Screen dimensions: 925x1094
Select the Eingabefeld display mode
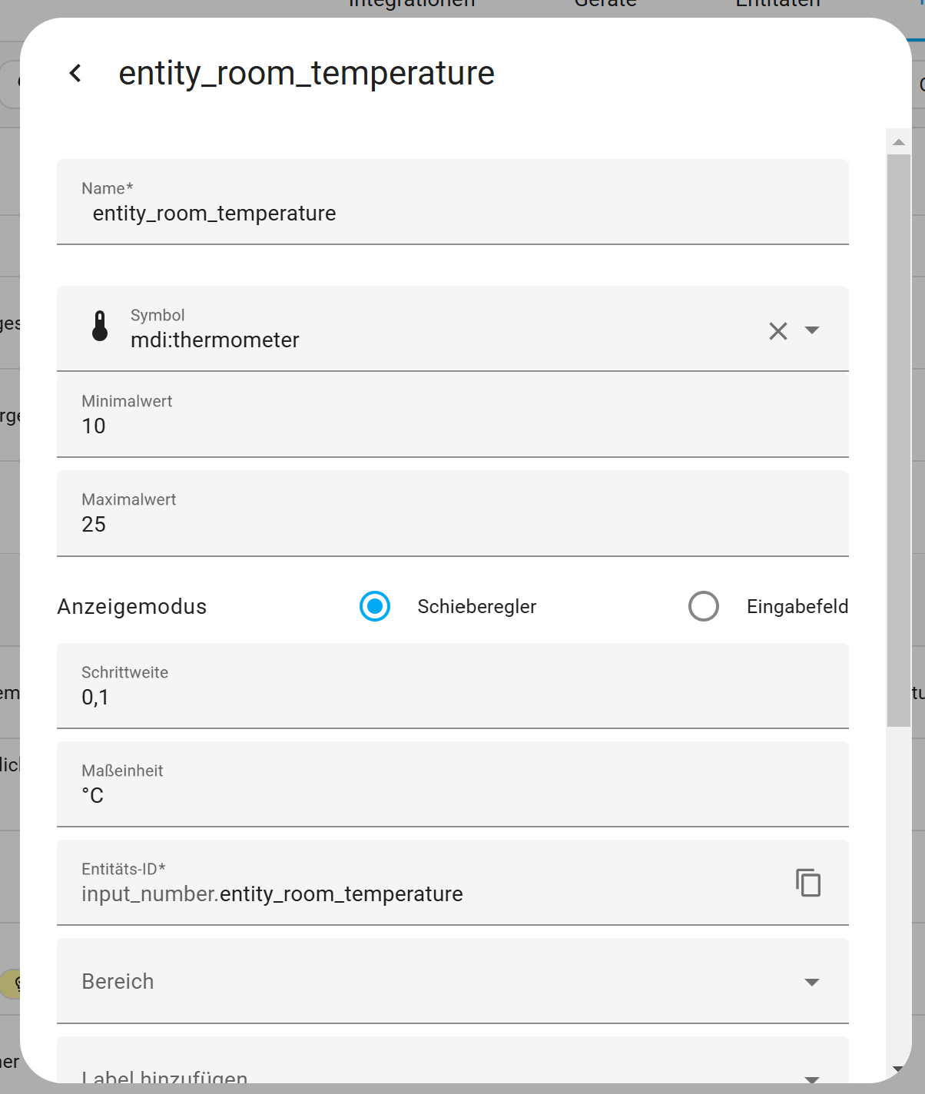(x=704, y=606)
